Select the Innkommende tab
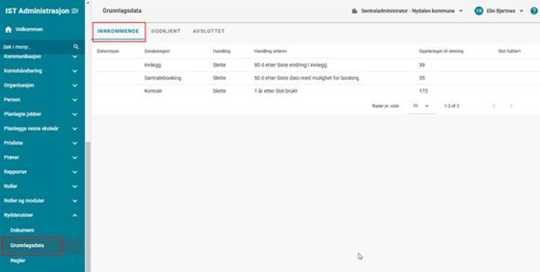This screenshot has height=272, width=540. click(x=118, y=31)
